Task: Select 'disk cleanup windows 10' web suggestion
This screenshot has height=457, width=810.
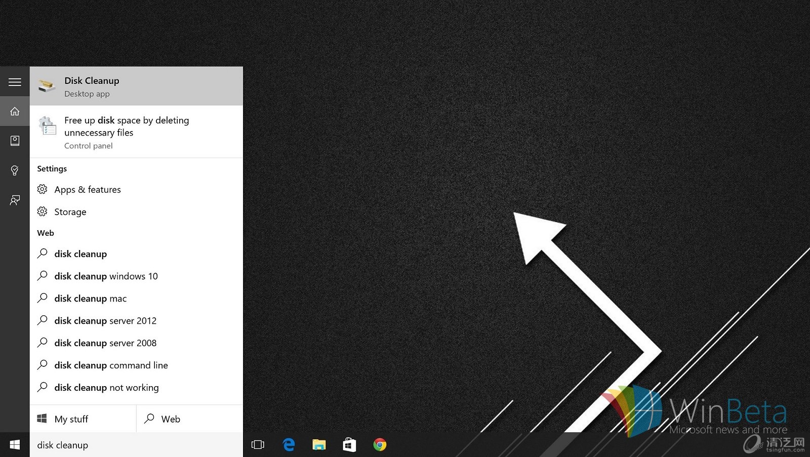Action: point(106,276)
